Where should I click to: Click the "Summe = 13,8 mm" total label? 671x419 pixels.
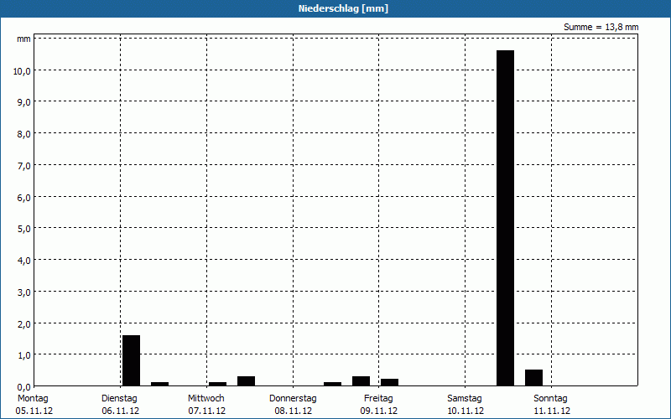click(601, 28)
